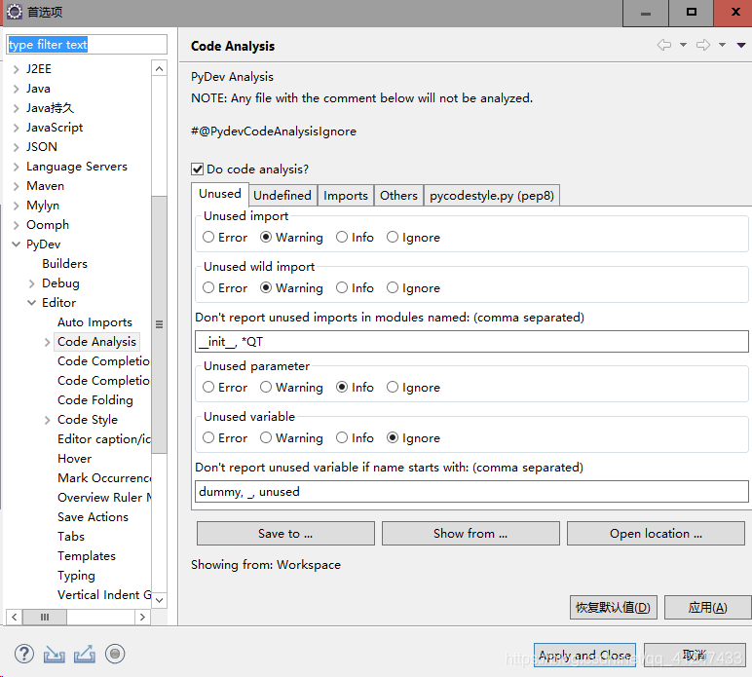
Task: Collapse the PyDev tree node
Action: point(17,244)
